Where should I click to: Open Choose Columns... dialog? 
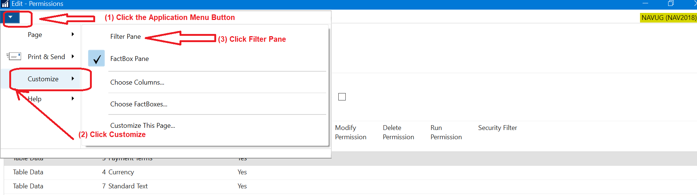pyautogui.click(x=137, y=82)
